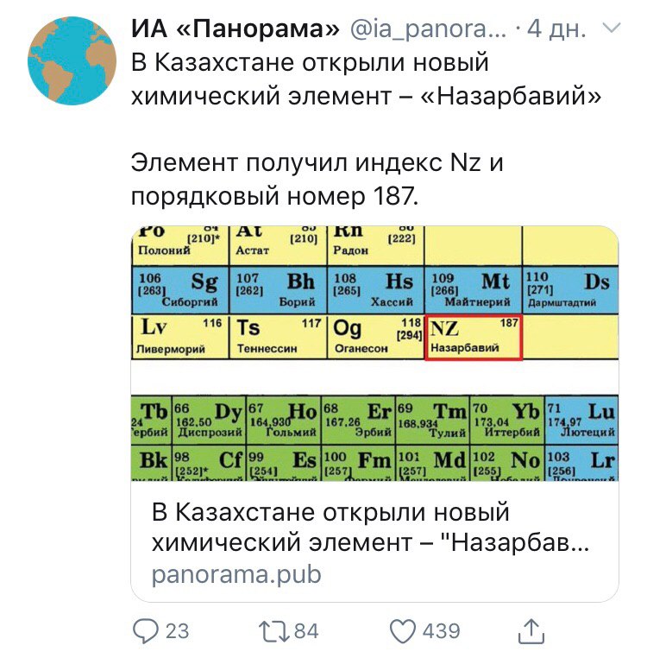Click the Sg Сиборгий element cell
This screenshot has height=658, width=647.
pos(179,289)
